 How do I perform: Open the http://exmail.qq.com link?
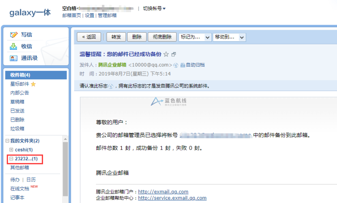tap(163, 192)
